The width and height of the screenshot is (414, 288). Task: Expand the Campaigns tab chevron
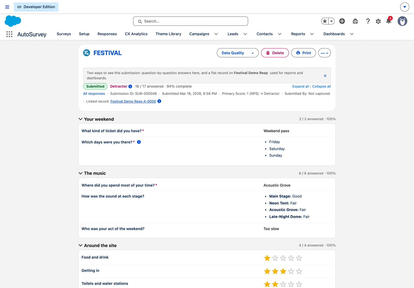(x=216, y=34)
